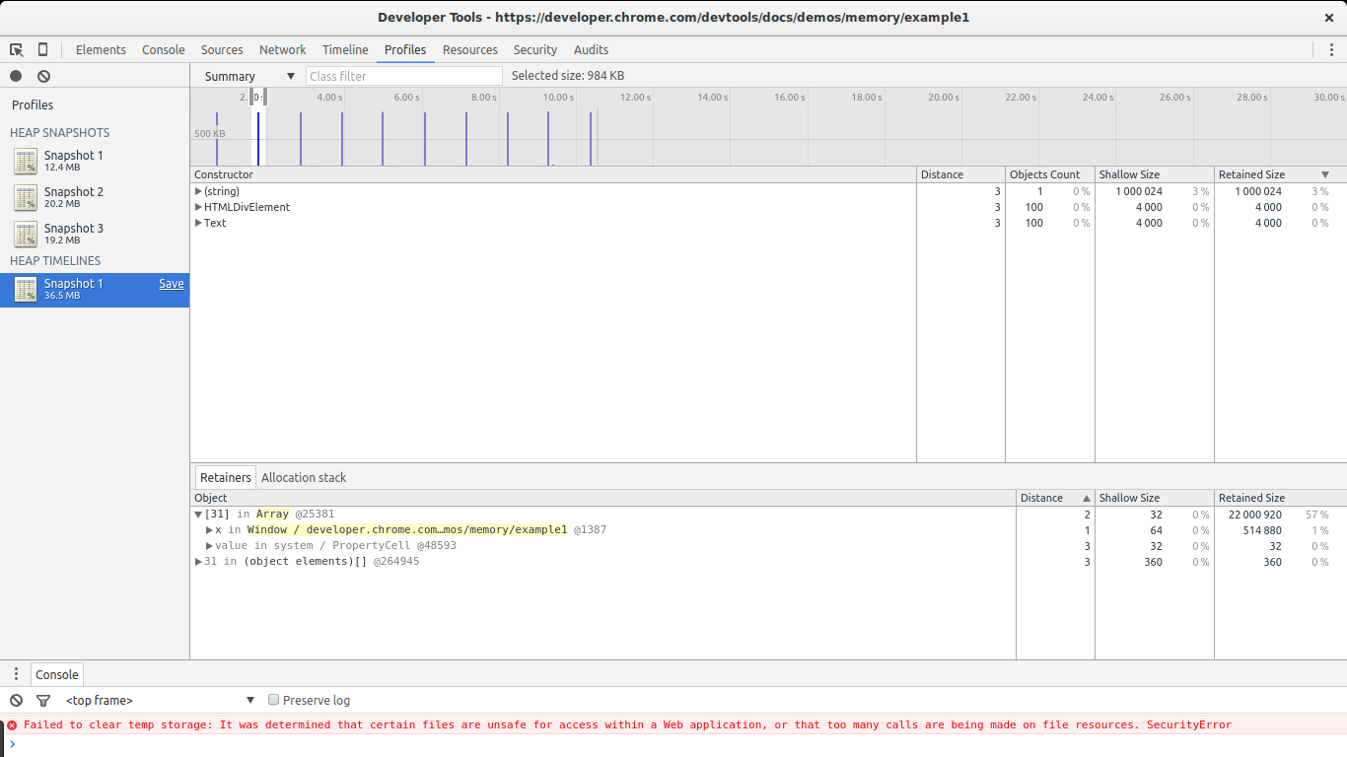The height and width of the screenshot is (757, 1347).
Task: Toggle the device mode phone icon
Action: pyautogui.click(x=42, y=49)
